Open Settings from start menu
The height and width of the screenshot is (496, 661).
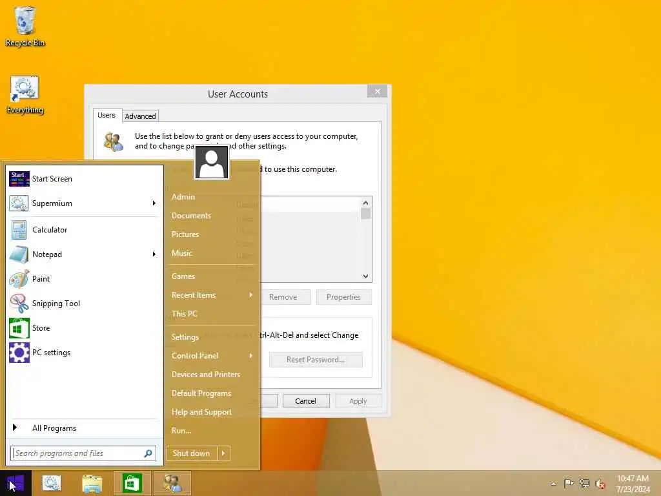tap(185, 337)
